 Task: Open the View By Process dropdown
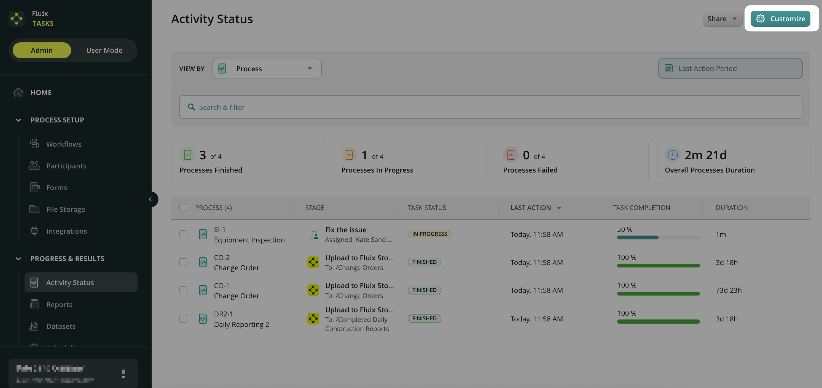point(267,69)
